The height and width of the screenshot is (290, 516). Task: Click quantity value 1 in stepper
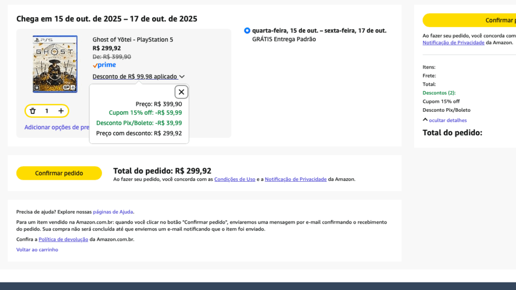tap(47, 111)
